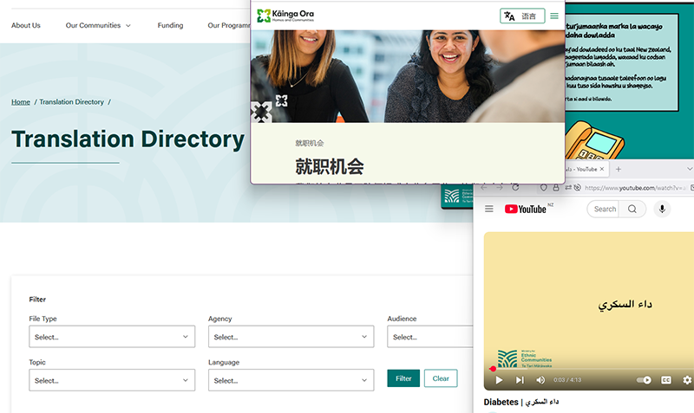Click the YouTube Search input field
Image resolution: width=694 pixels, height=413 pixels.
tap(603, 209)
